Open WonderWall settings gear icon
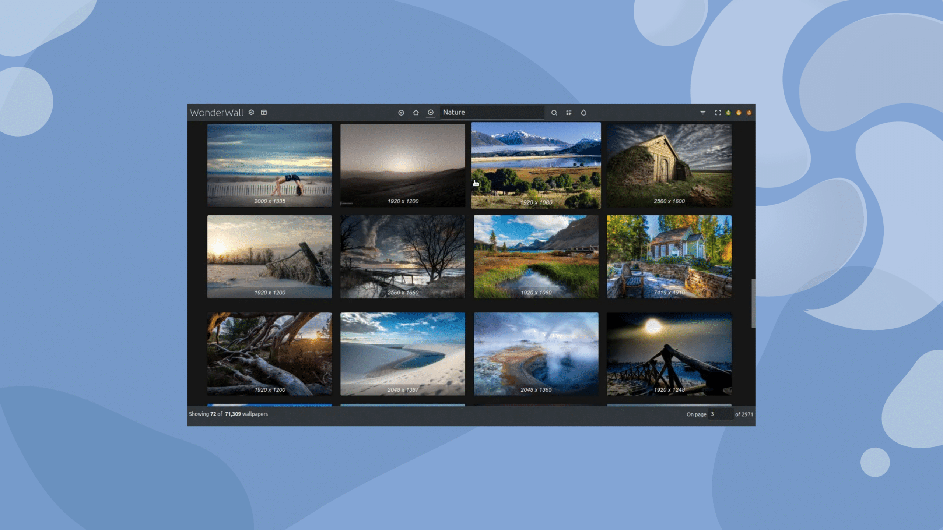The image size is (943, 530). pos(251,112)
